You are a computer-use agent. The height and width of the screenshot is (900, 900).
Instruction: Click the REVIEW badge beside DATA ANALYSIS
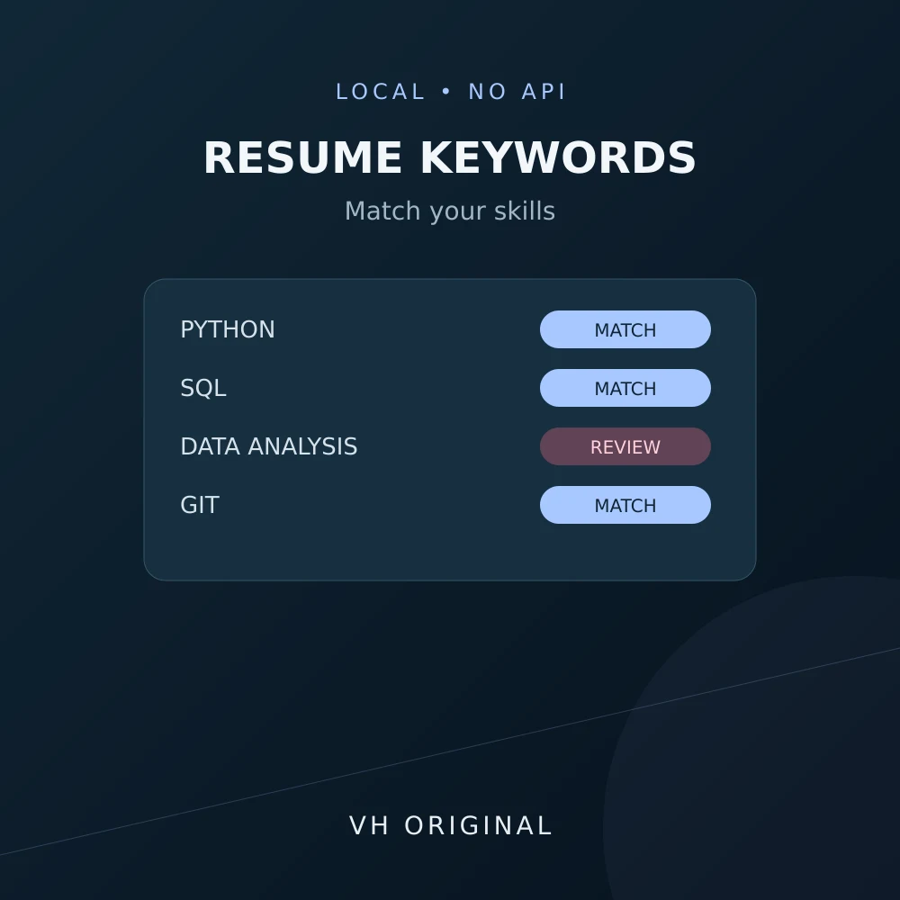tap(625, 446)
